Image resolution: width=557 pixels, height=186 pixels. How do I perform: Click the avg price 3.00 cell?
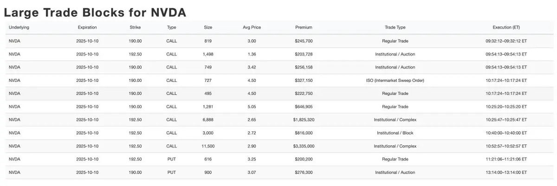(x=252, y=41)
